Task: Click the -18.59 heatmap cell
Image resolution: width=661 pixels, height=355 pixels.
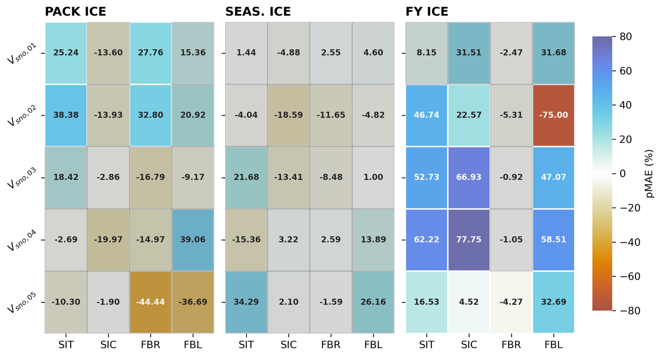Action: (x=289, y=115)
